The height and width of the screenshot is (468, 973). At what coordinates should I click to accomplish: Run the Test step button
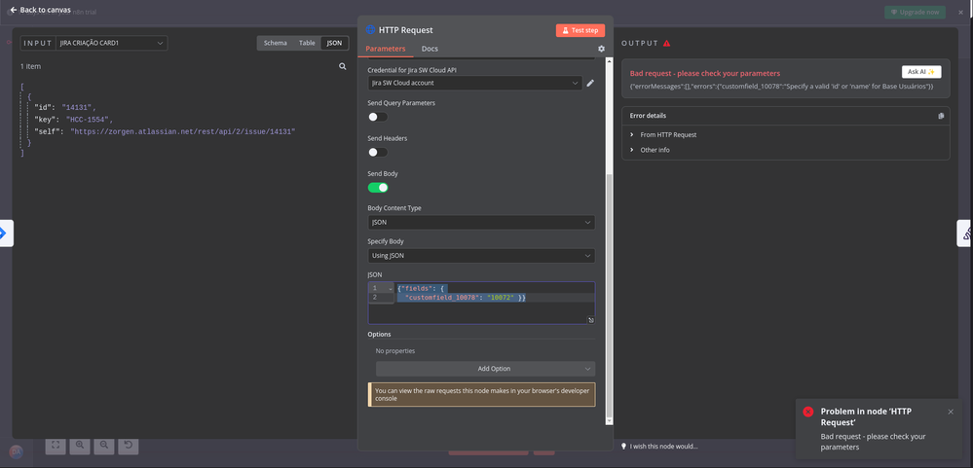[580, 30]
